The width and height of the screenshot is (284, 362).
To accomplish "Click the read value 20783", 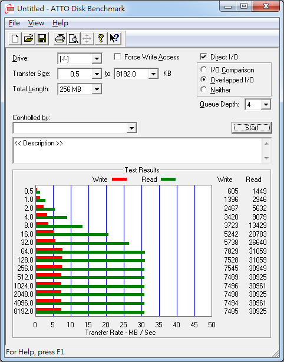I will (x=257, y=234).
